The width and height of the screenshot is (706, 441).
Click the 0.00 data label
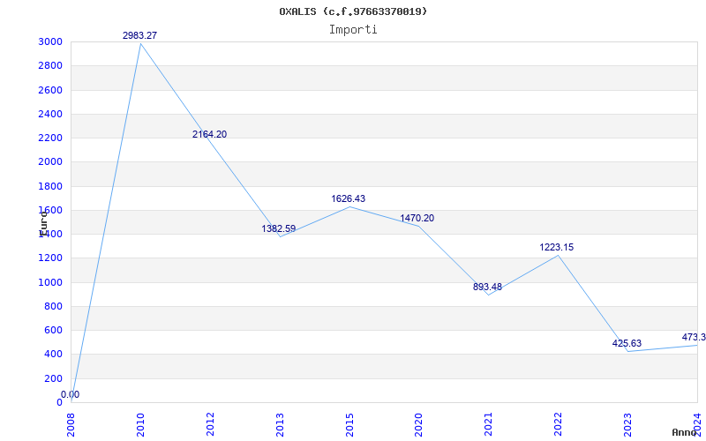point(71,394)
